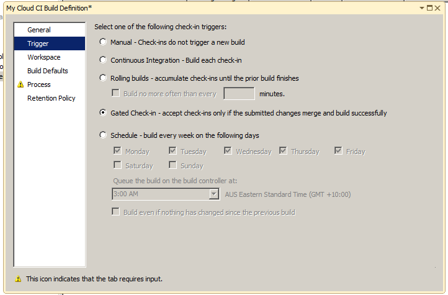Select Manual check-in trigger option
The width and height of the screenshot is (448, 295).
click(x=103, y=42)
